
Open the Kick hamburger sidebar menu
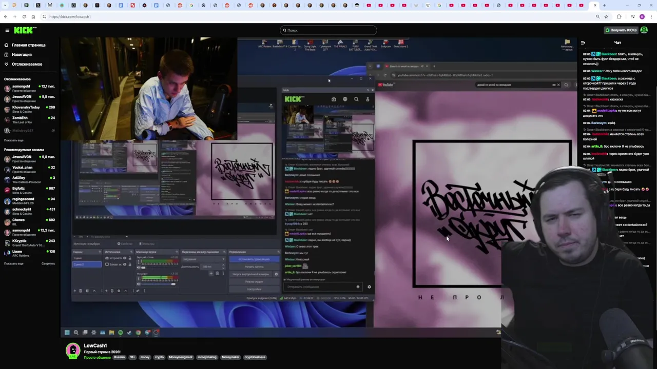7,30
